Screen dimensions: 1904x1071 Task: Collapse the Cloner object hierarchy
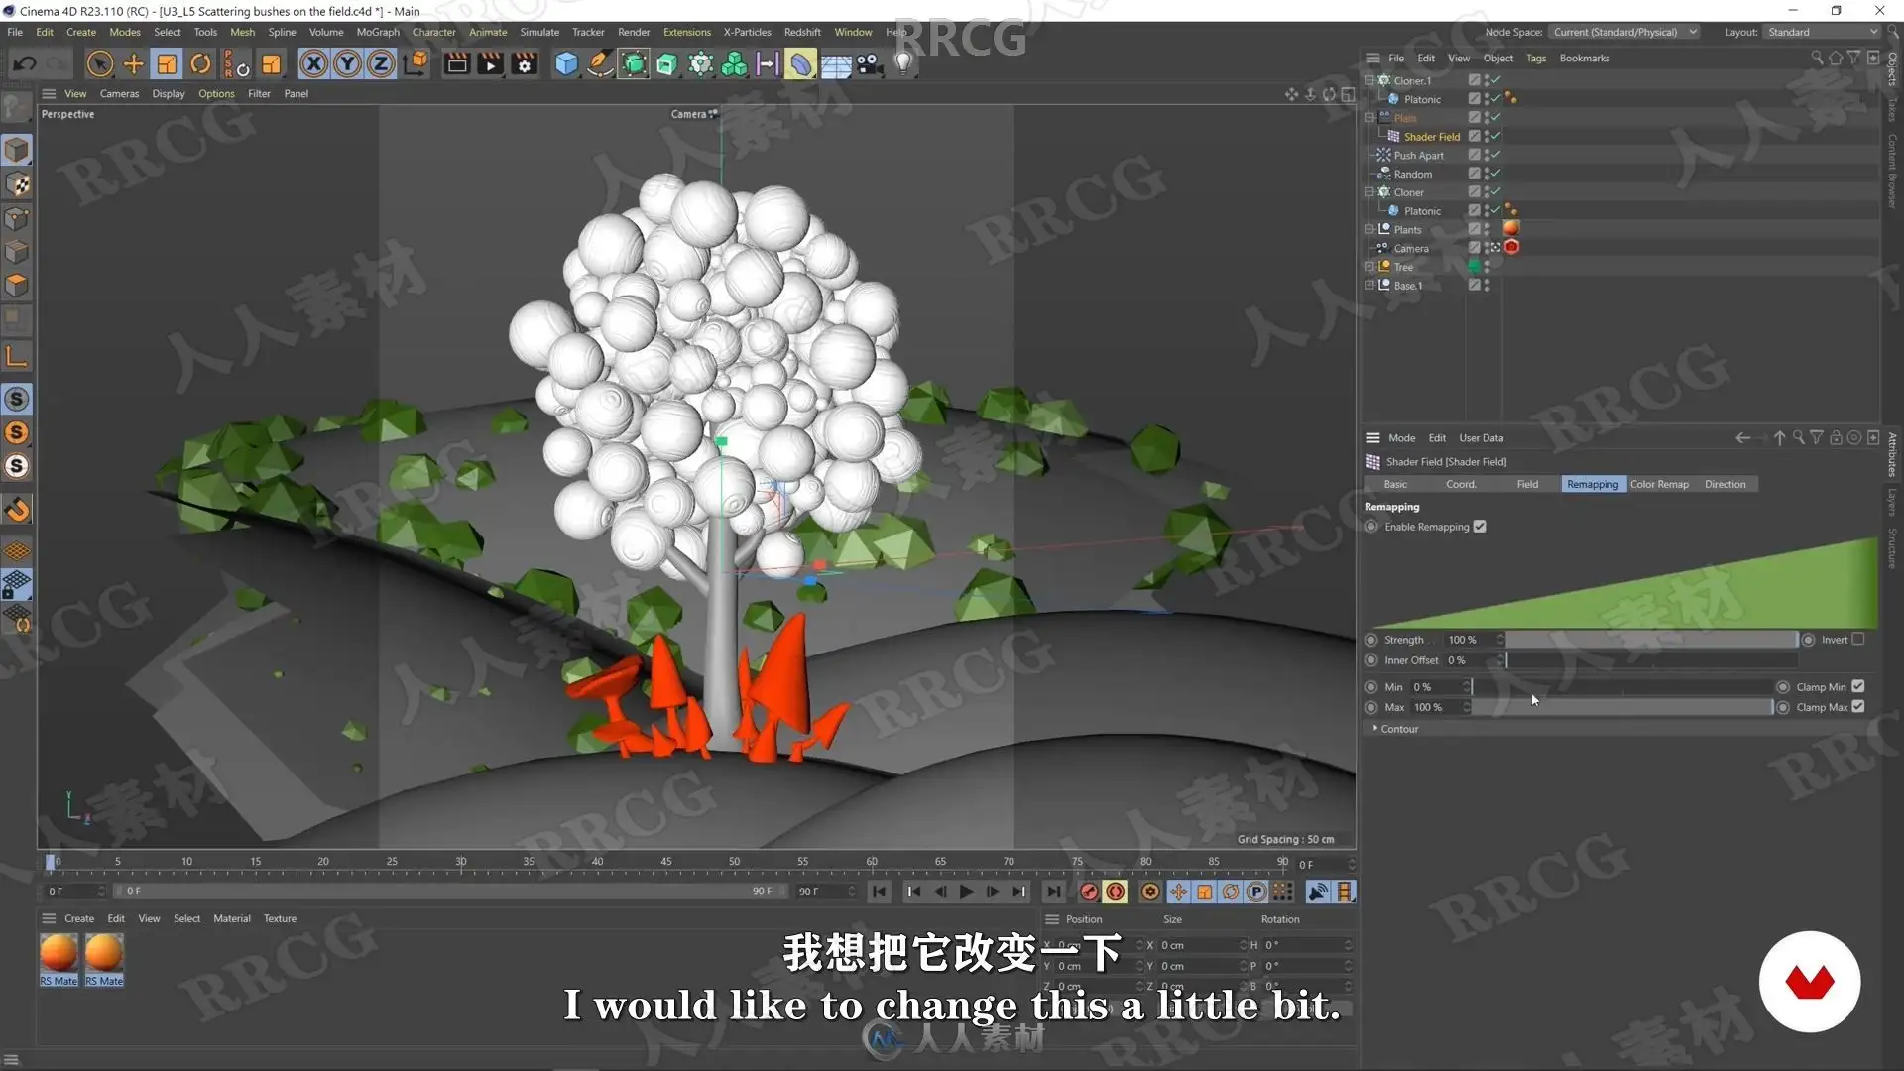click(x=1369, y=192)
